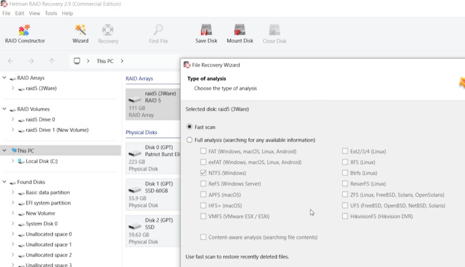Toggle FAT file system checkbox
The height and width of the screenshot is (267, 465).
tap(203, 151)
